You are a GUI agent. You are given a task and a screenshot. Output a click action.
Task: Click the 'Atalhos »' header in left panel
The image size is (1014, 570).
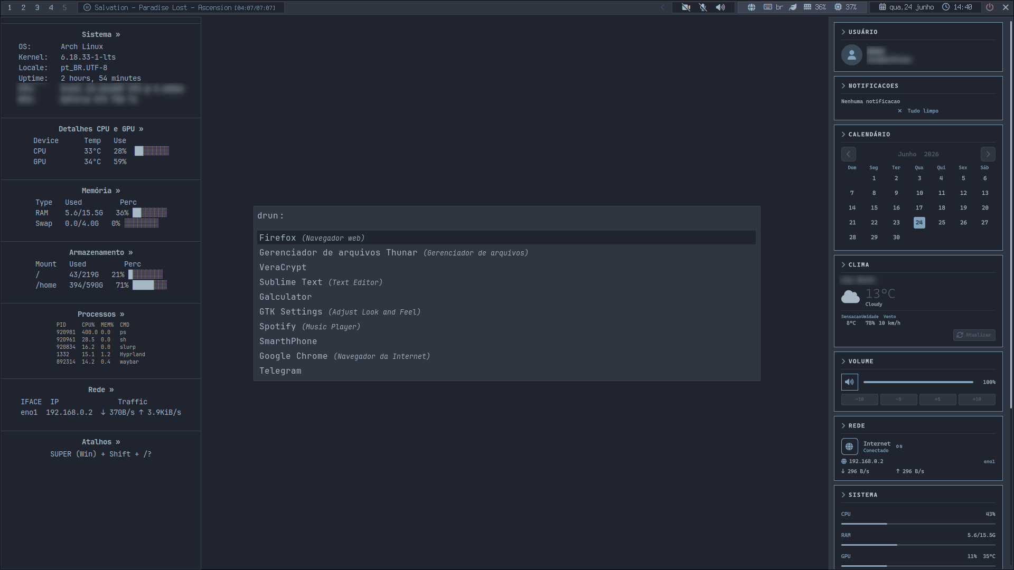(101, 442)
